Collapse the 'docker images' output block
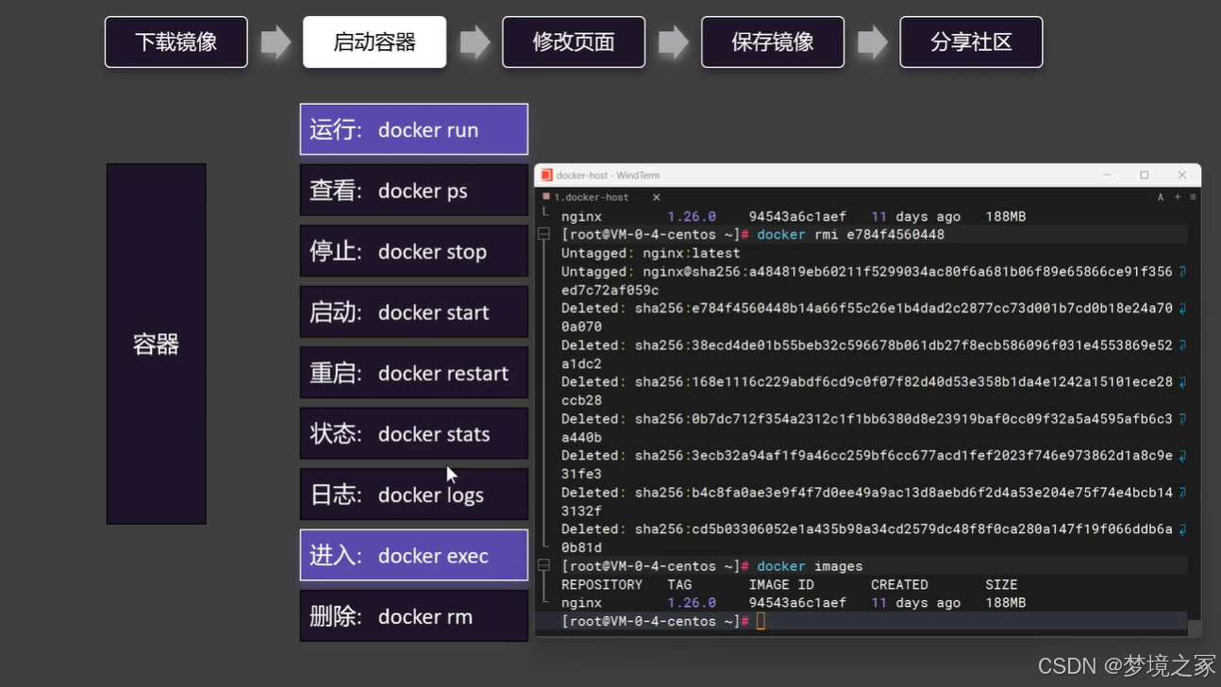The image size is (1221, 687). 544,566
